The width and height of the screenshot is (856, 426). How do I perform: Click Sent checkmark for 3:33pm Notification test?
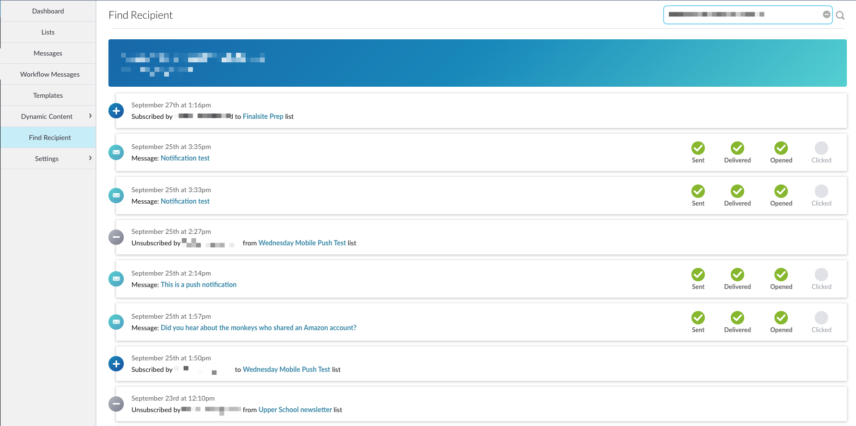(698, 191)
